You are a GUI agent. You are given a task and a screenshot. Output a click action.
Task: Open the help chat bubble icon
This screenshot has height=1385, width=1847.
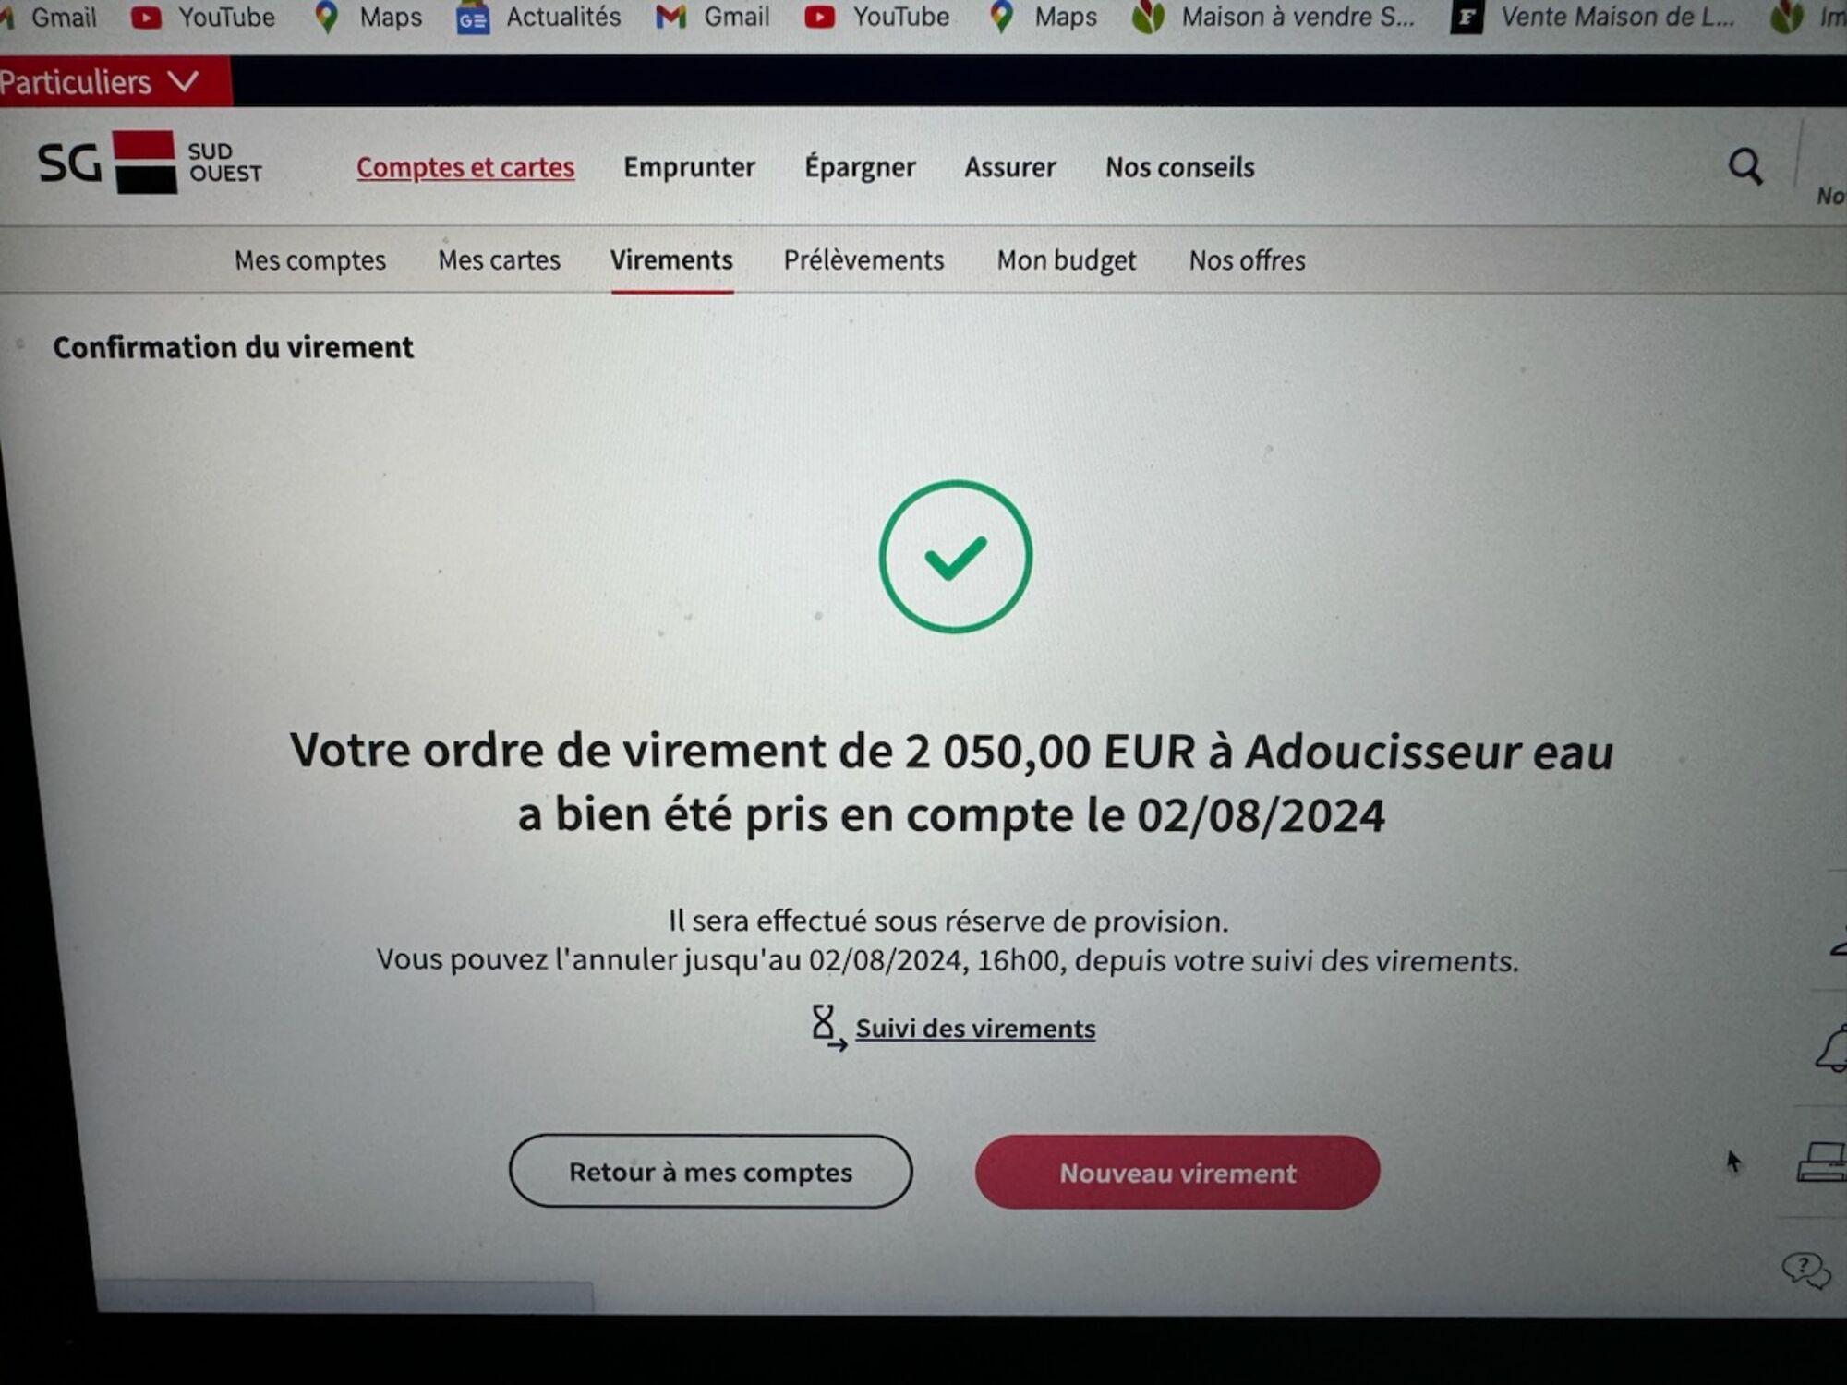pyautogui.click(x=1805, y=1271)
